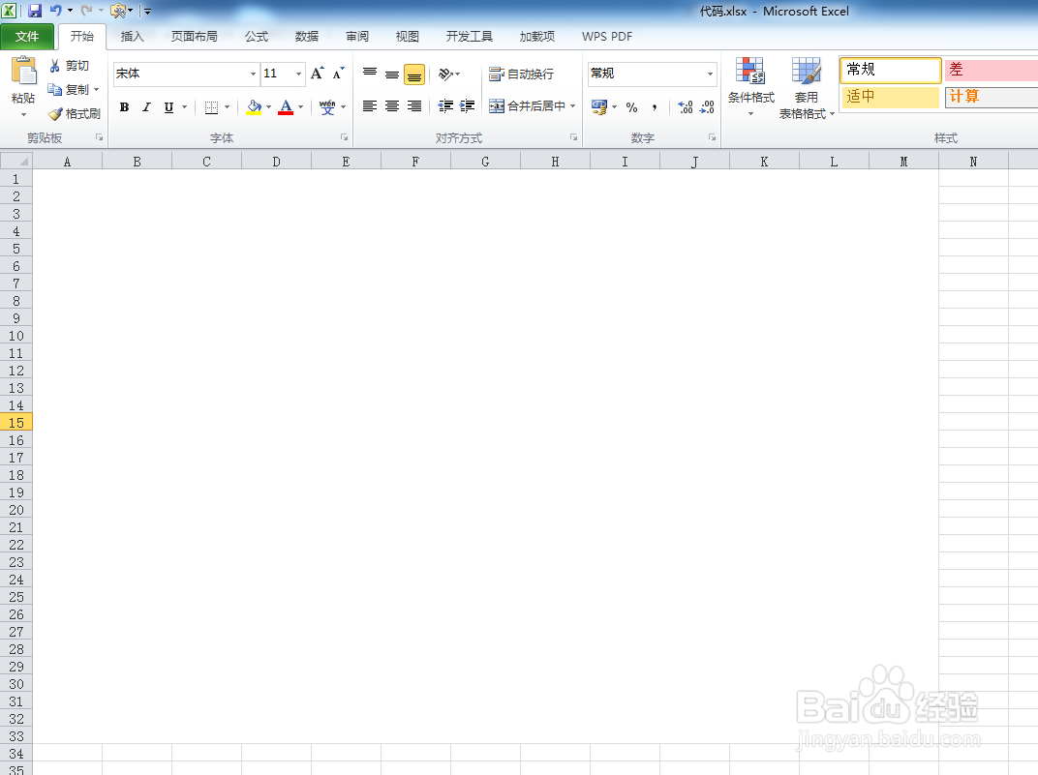The image size is (1038, 775).
Task: Open the Alignment dialog launcher (对齐方式)
Action: (x=573, y=136)
